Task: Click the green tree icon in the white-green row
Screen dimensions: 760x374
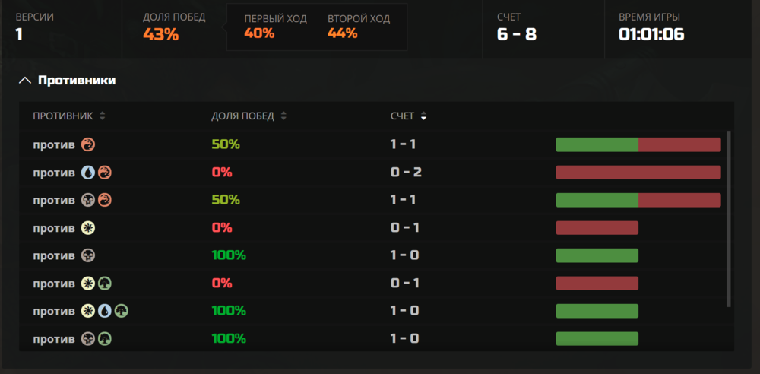Action: 105,283
